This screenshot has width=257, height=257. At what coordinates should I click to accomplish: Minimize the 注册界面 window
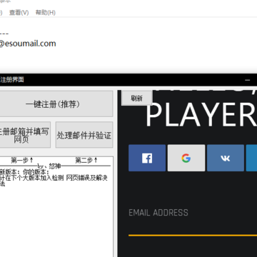248,80
